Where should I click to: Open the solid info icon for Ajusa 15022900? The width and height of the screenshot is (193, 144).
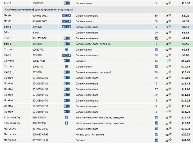[x=68, y=3]
